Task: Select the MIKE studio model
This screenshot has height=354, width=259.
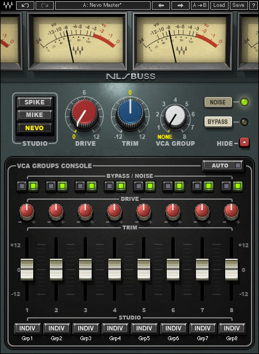Action: tap(35, 115)
